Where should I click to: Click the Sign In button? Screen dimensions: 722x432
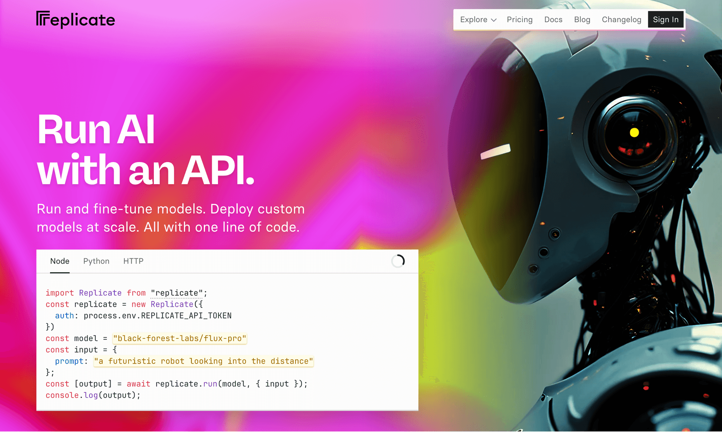(x=666, y=20)
